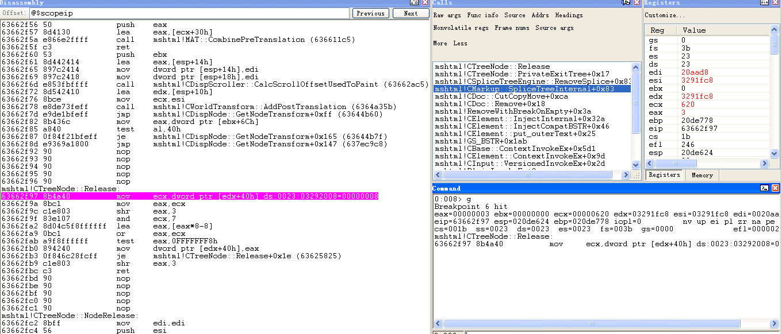Click Less in Calls window

[460, 44]
